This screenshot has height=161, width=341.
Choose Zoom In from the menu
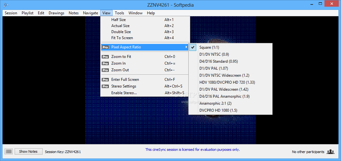pos(145,63)
